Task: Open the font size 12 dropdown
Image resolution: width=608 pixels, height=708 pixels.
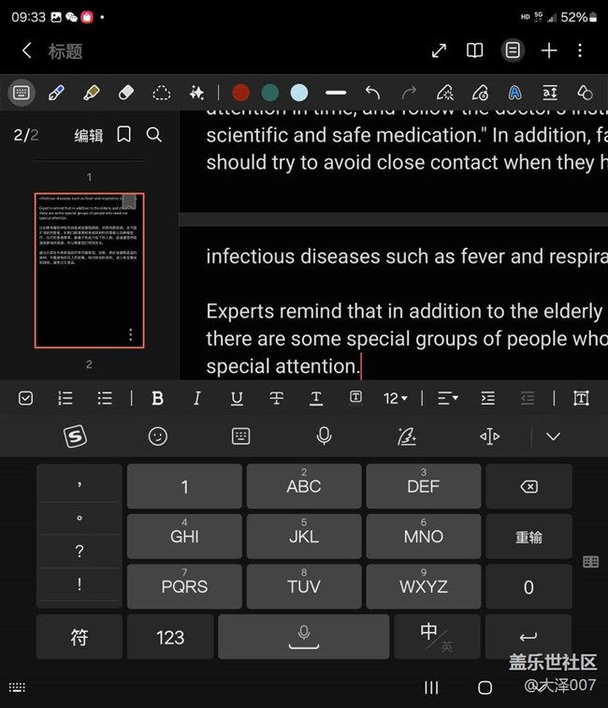Action: (395, 398)
